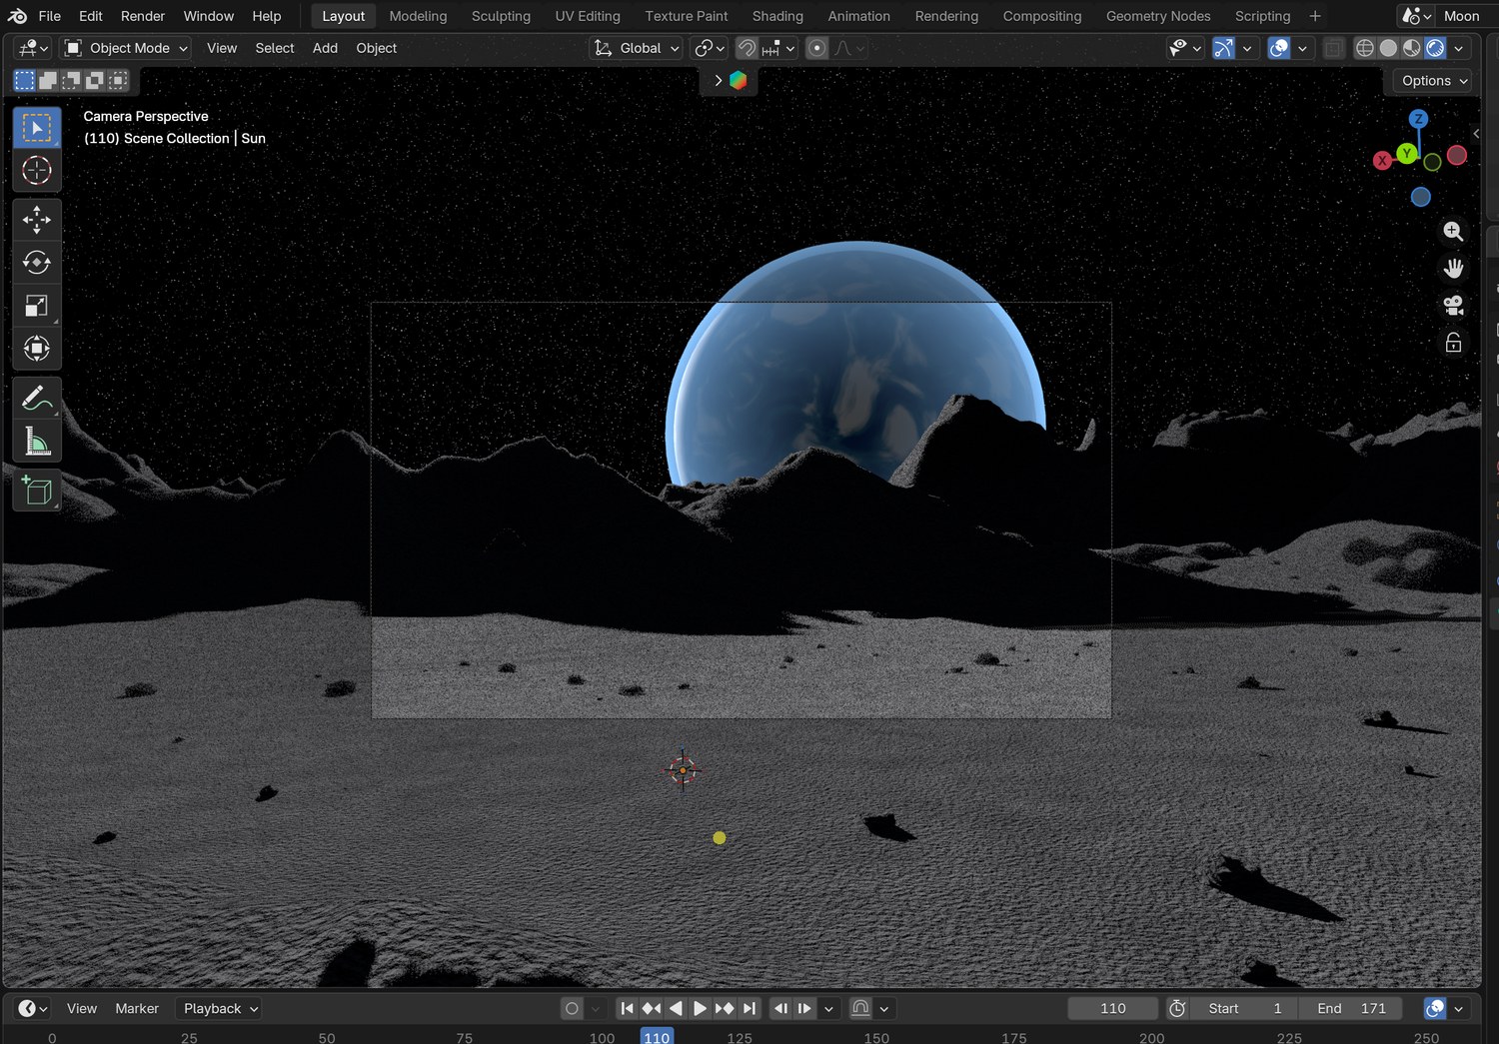Switch to rendered viewport shading
Screen dimensions: 1499x1044
coord(1435,48)
